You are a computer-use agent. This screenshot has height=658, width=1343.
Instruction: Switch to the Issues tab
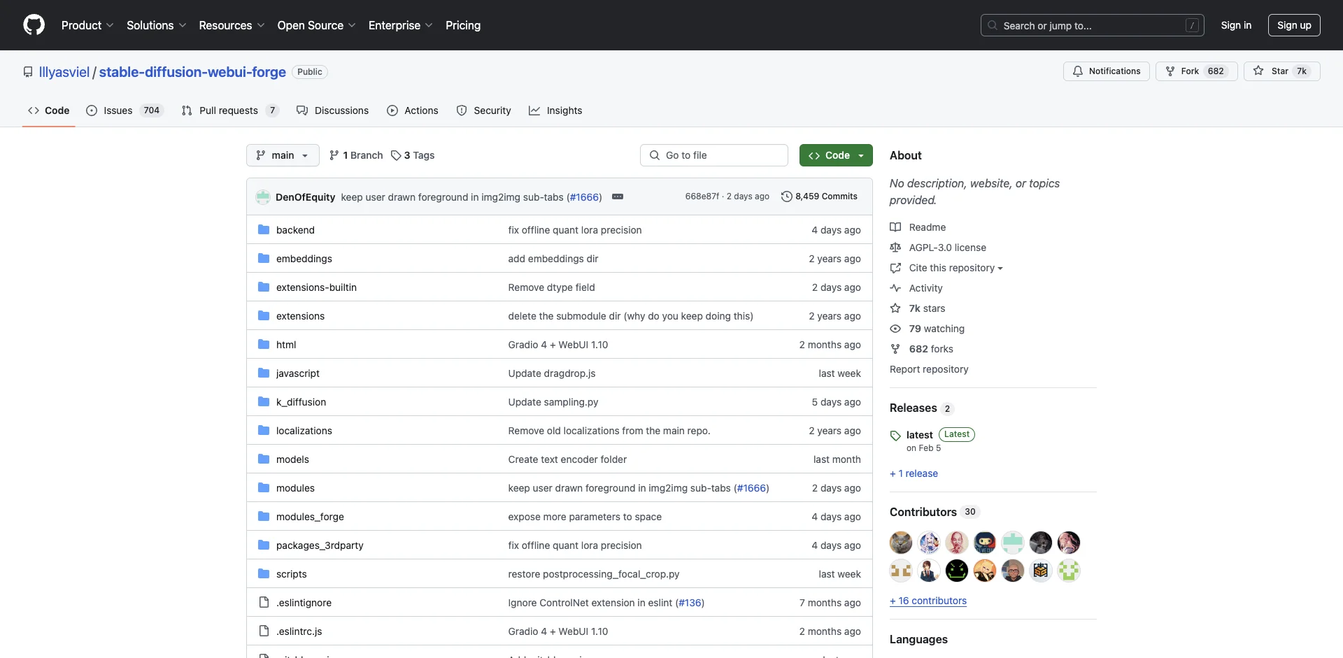coord(125,110)
